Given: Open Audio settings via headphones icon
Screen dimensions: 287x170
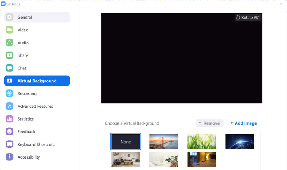Looking at the screenshot, I should coord(10,43).
